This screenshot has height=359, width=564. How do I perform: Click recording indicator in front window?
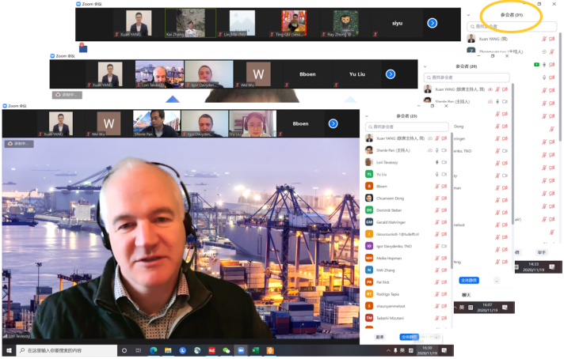[x=20, y=144]
